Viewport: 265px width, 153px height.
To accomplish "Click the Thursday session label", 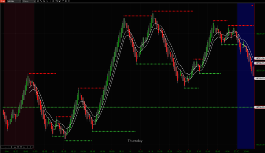I will (x=135, y=141).
